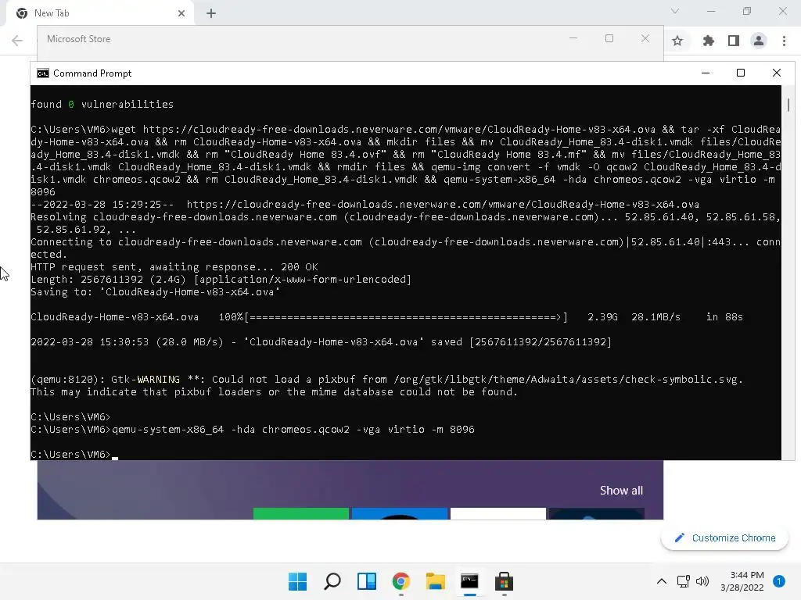Click the 'Resolving cloudready-free-downloads' line
The width and height of the screenshot is (801, 600).
[406, 217]
